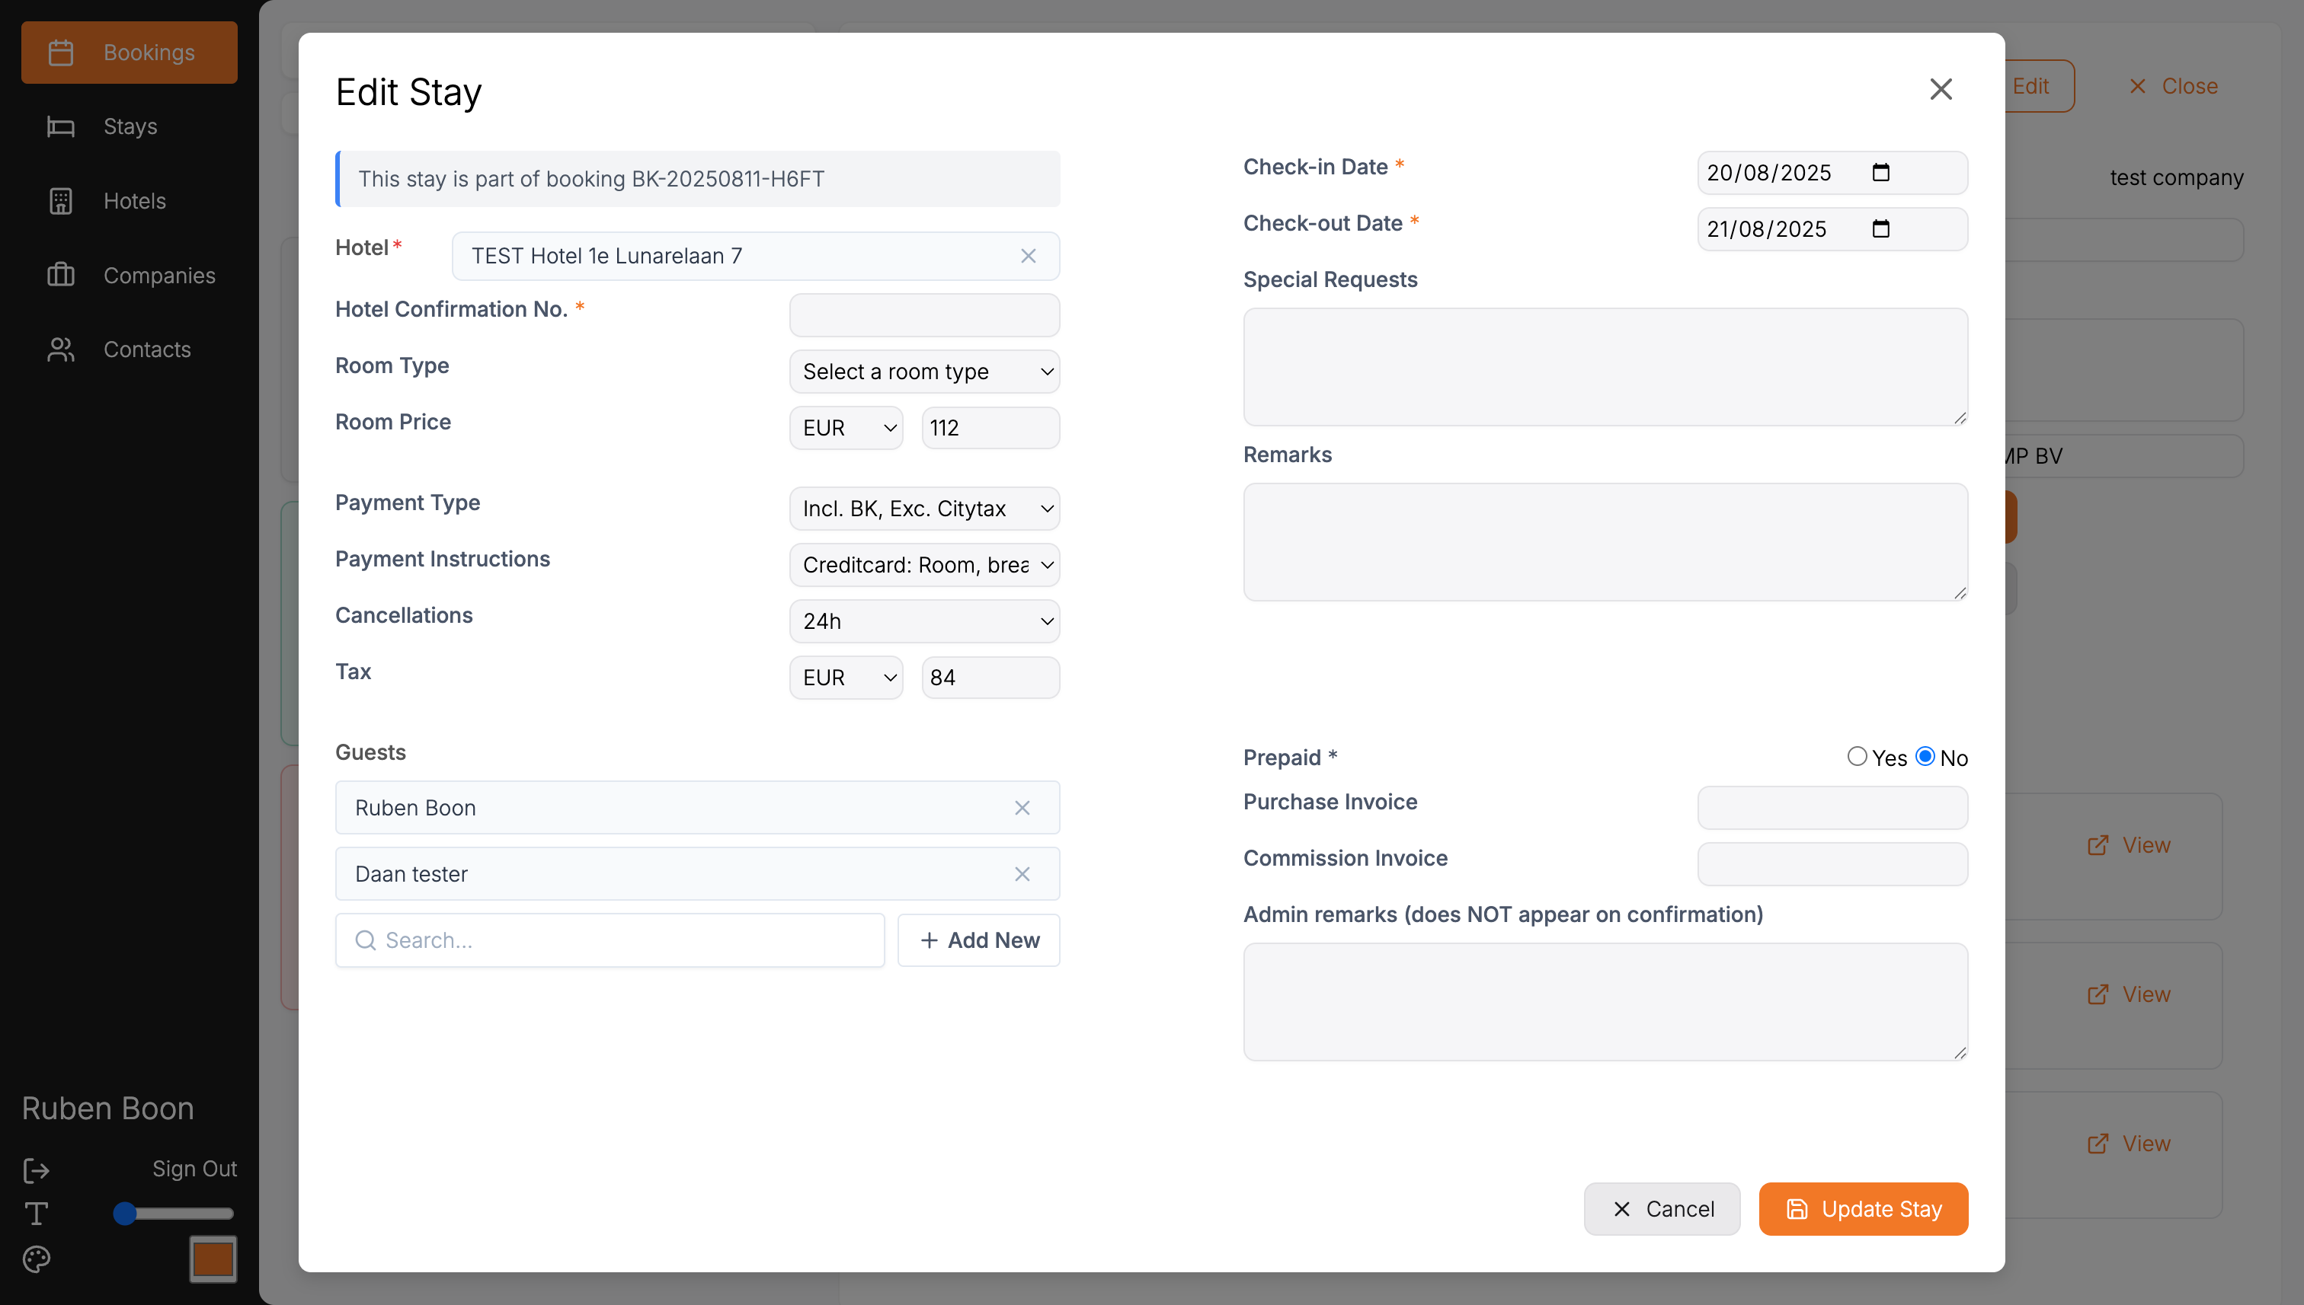Open the Check-out Date calendar picker

click(1880, 229)
